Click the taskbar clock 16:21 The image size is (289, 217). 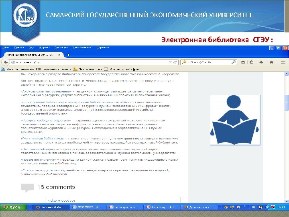coord(281,207)
